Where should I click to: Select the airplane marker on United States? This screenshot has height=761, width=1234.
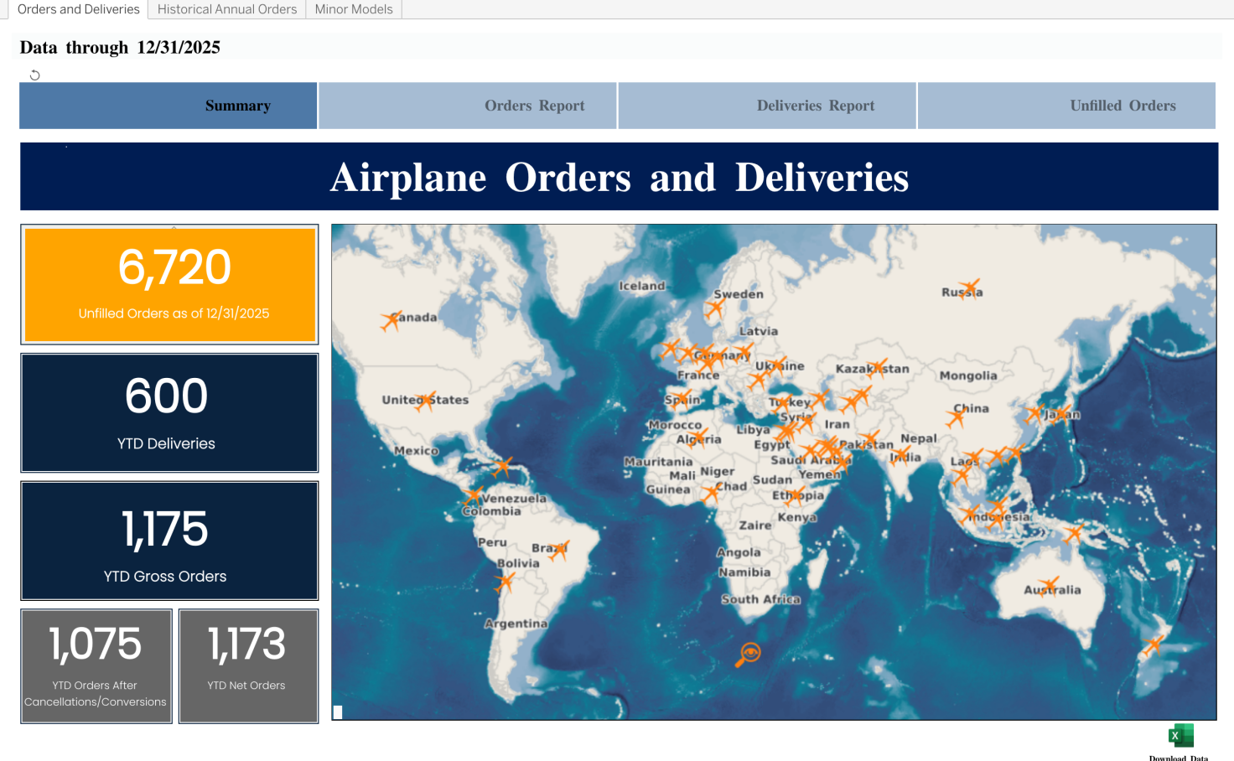pyautogui.click(x=426, y=400)
